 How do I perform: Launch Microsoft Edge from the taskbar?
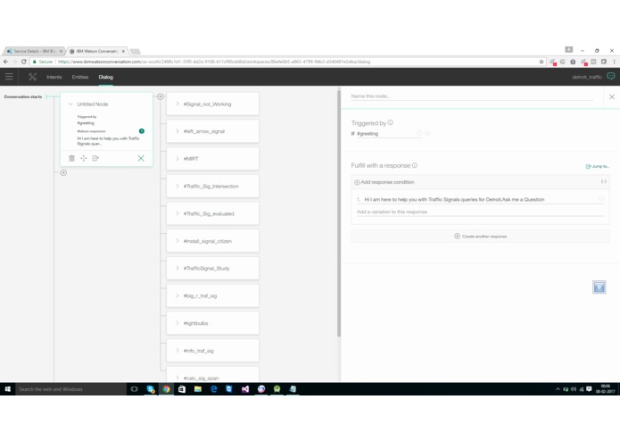pos(213,389)
